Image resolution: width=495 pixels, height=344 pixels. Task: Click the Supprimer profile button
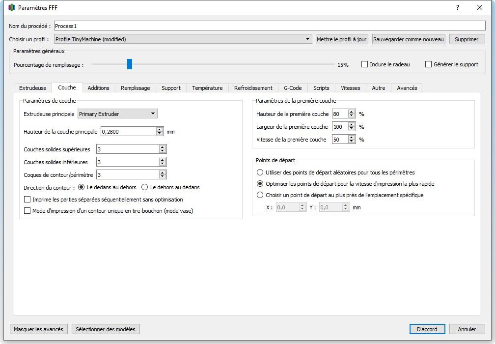pos(467,39)
